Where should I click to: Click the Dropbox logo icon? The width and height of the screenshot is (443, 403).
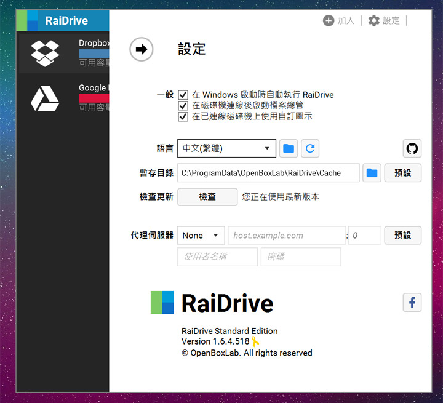point(45,54)
